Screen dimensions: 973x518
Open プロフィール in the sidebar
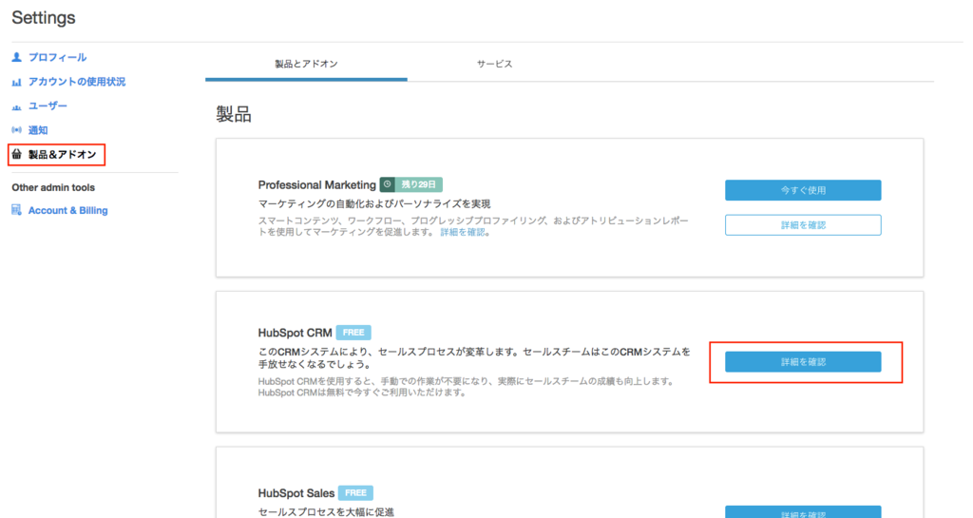[57, 57]
